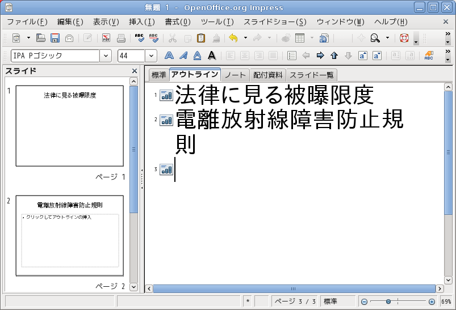Open the Zoom tool dropdown arrow

(388, 38)
